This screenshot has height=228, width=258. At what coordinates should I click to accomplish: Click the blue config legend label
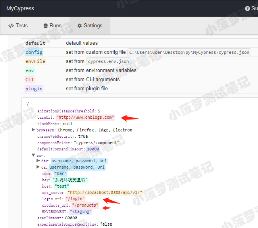coord(34,52)
